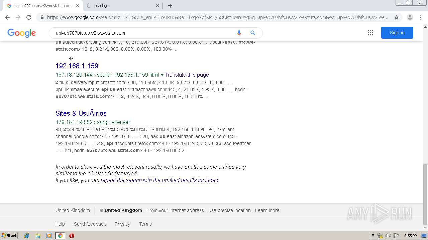Click the Chrome address bar URL
428x240 pixels.
tap(217, 17)
